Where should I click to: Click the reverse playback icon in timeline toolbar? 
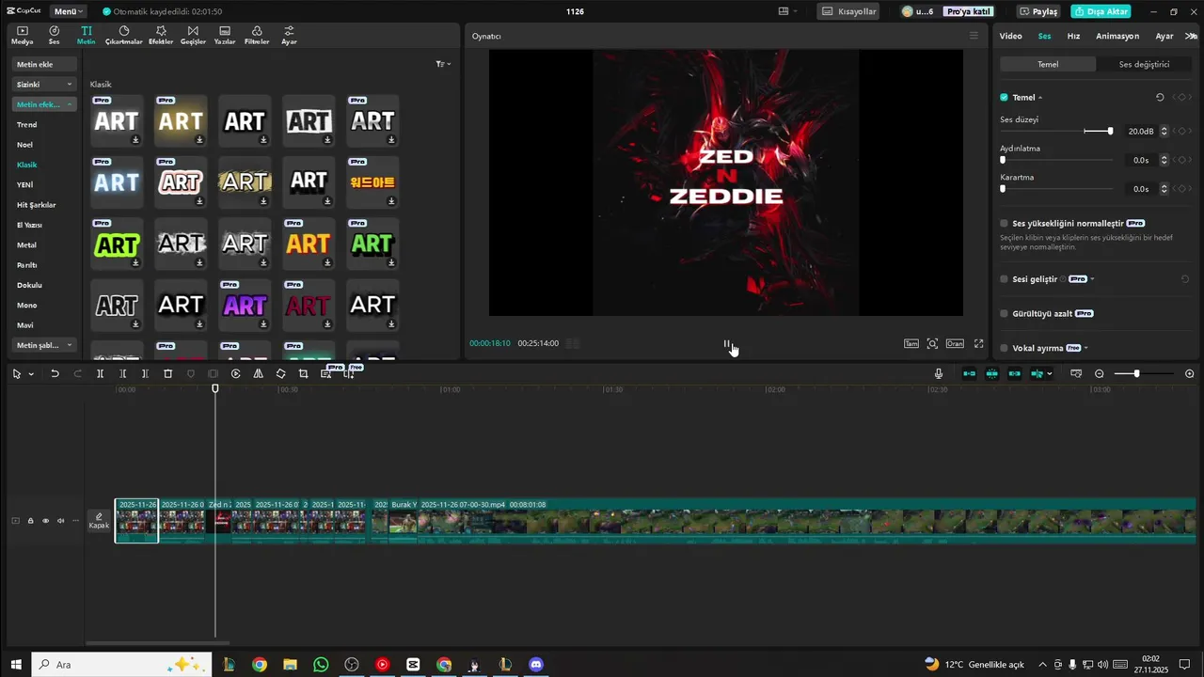click(235, 373)
